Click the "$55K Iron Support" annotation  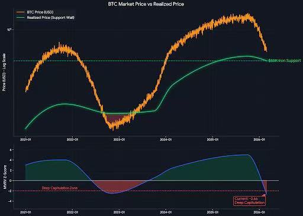coord(285,61)
